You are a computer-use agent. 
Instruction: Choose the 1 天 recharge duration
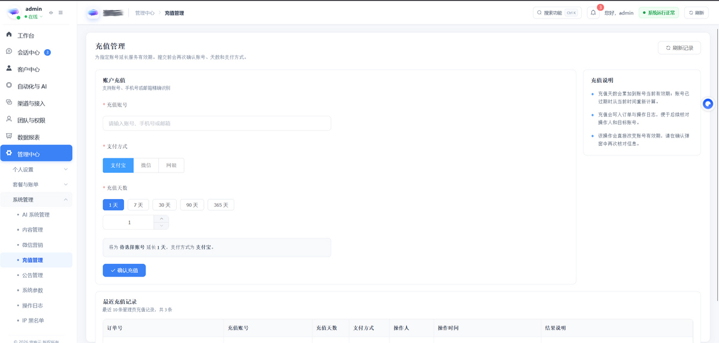(113, 204)
